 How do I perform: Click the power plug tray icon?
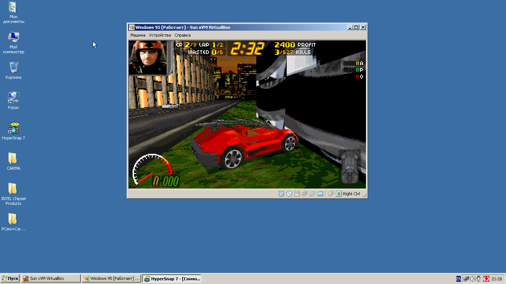click(479, 279)
